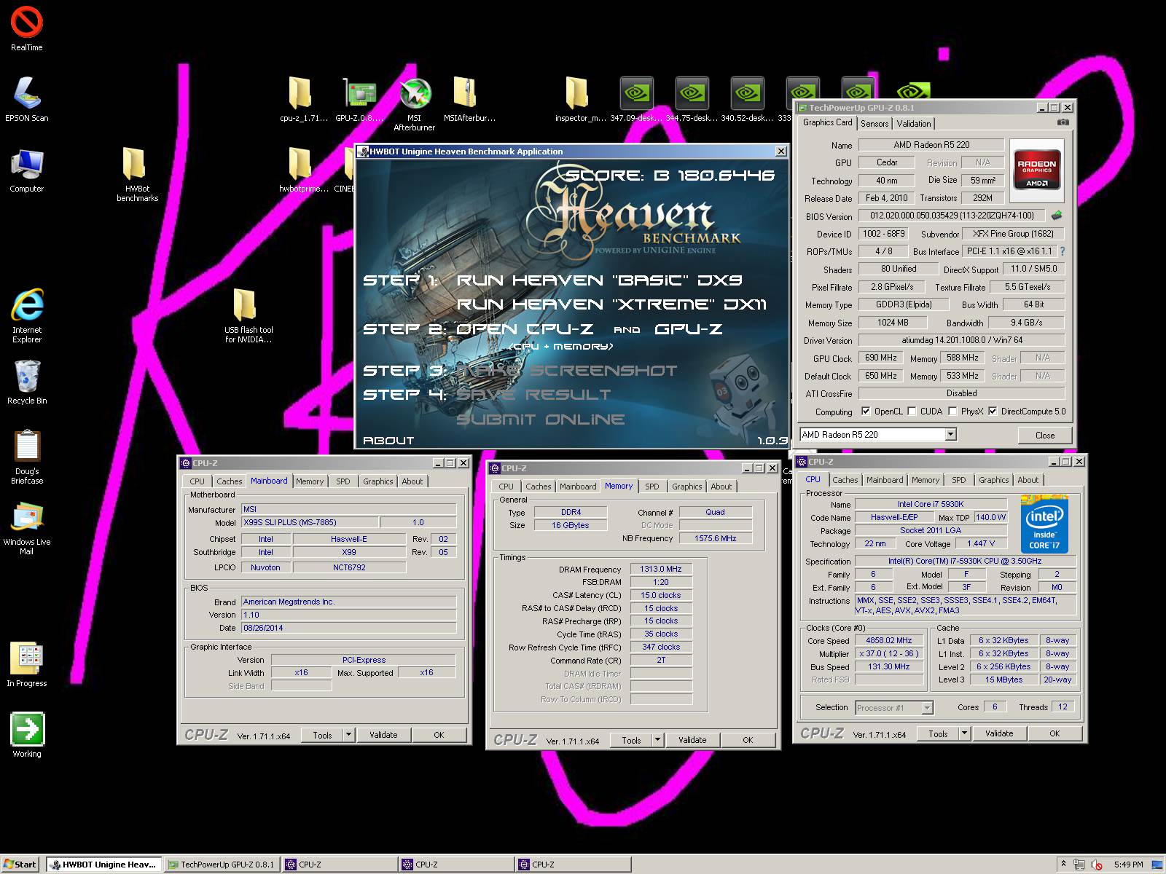Open the MSIAfterburner zip archive icon

click(469, 100)
